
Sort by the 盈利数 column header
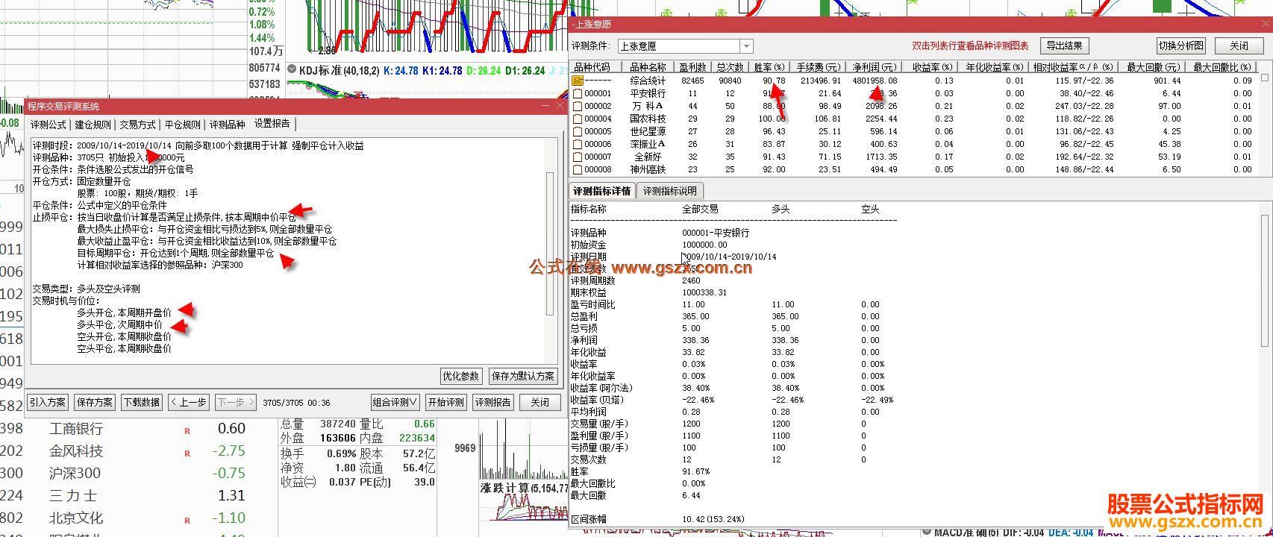click(692, 67)
